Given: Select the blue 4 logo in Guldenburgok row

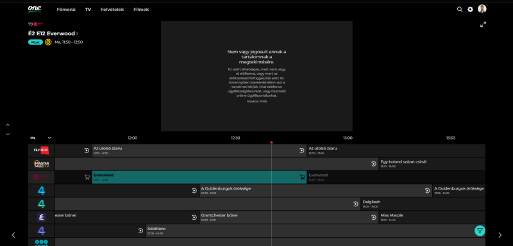Looking at the screenshot, I should tap(41, 191).
